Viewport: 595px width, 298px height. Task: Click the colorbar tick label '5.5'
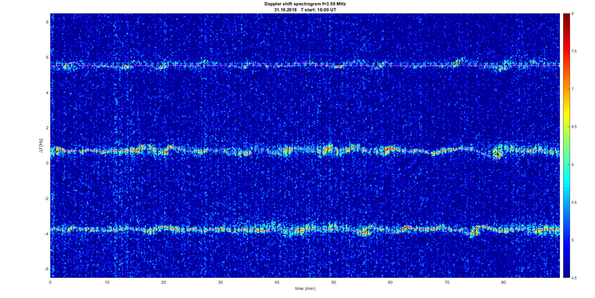(574, 203)
